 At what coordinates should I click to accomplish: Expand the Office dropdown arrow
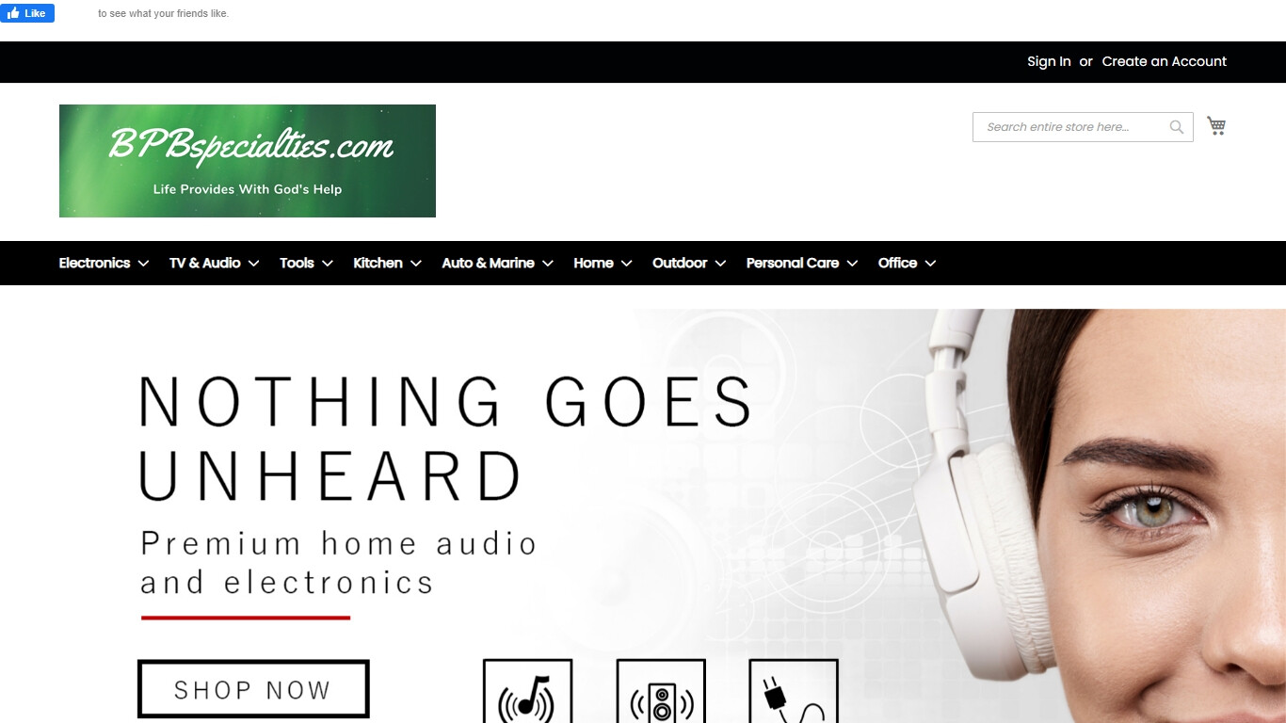pos(930,264)
